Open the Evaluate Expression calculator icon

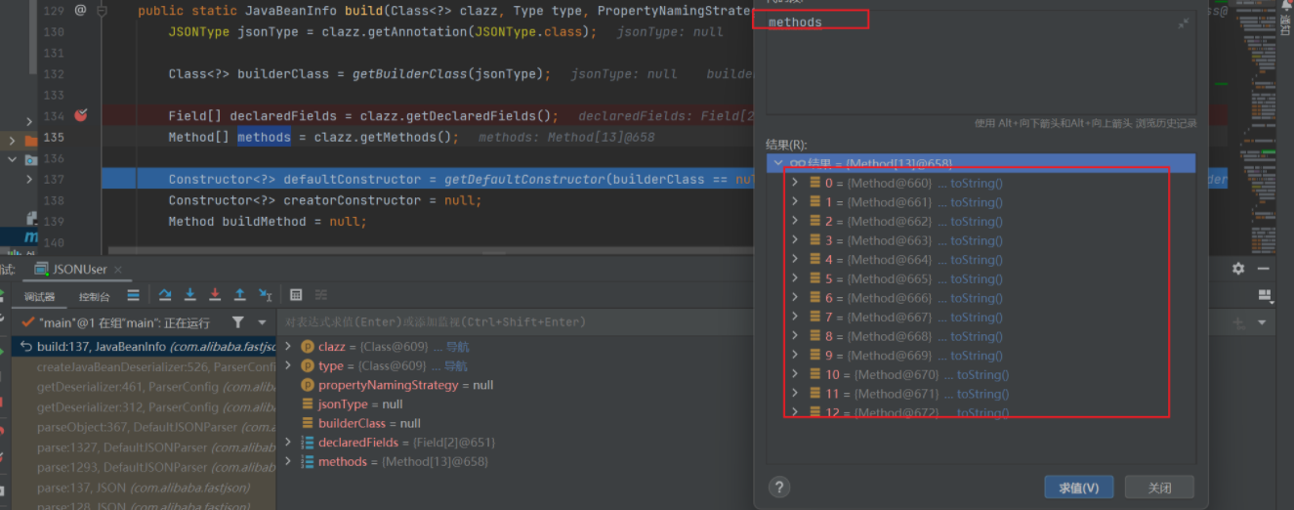[x=296, y=295]
